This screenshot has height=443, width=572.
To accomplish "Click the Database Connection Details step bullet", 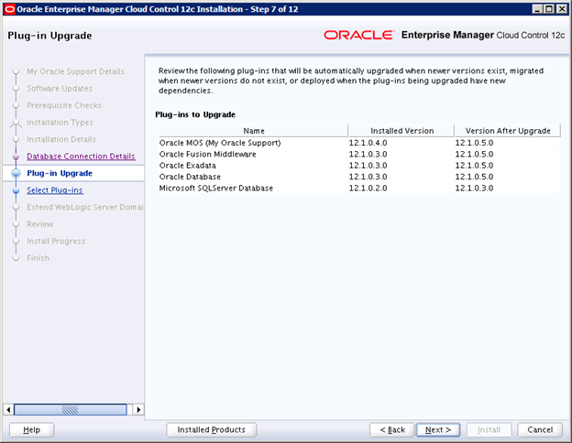I will (16, 157).
